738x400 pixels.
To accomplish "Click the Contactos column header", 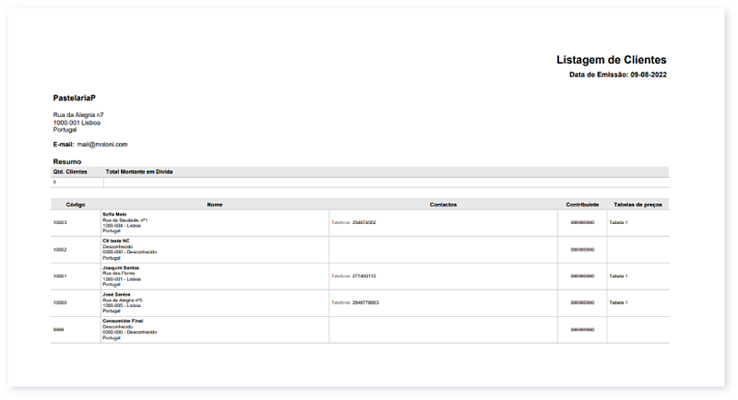I will 443,204.
